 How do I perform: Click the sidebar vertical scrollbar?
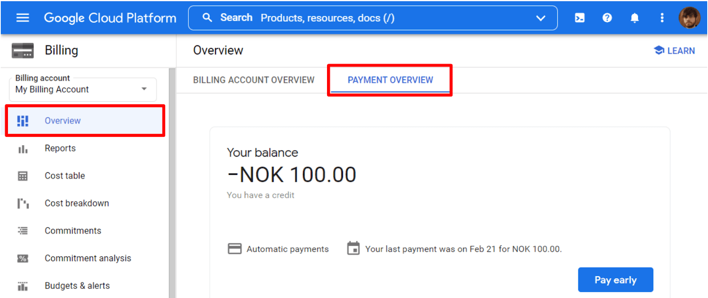[172, 183]
